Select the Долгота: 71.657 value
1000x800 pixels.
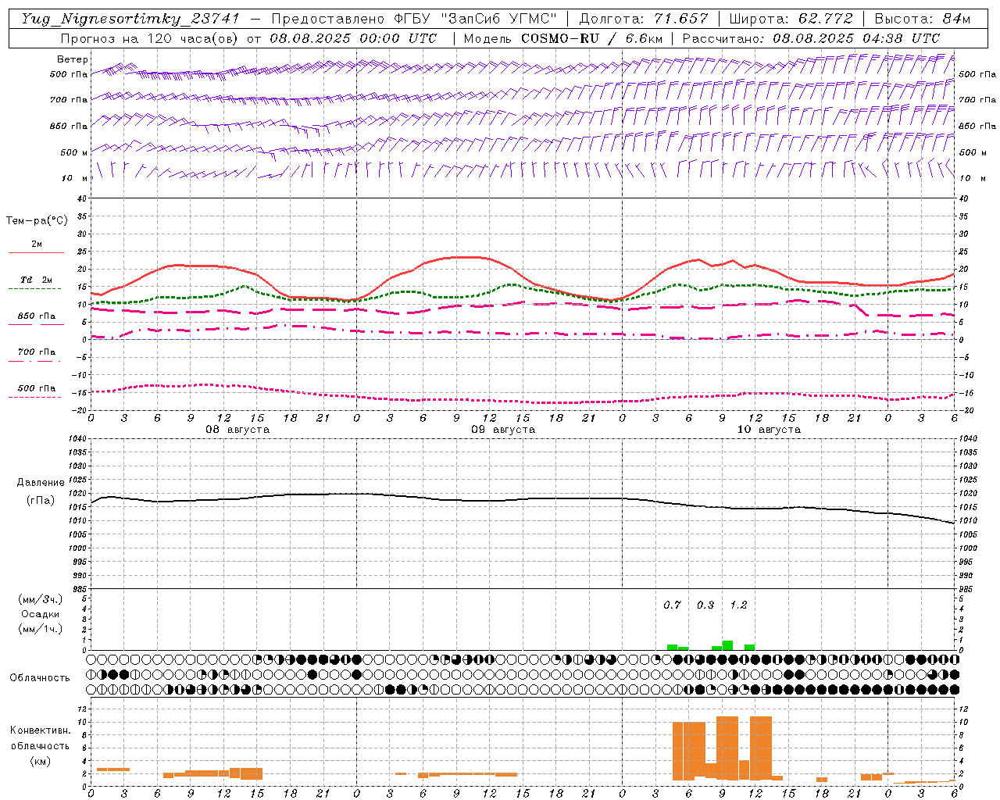click(644, 19)
